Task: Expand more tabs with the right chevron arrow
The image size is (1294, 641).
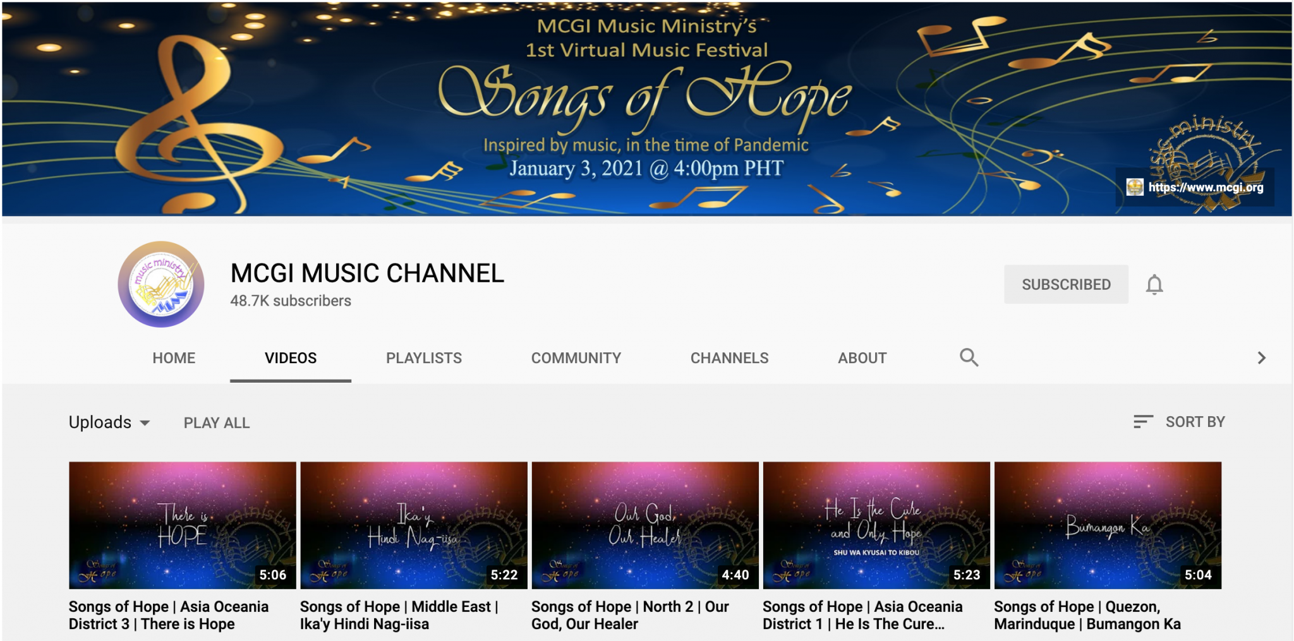Action: pyautogui.click(x=1261, y=357)
